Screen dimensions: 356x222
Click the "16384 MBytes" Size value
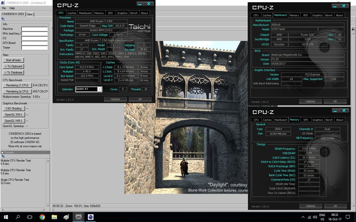coord(278,134)
